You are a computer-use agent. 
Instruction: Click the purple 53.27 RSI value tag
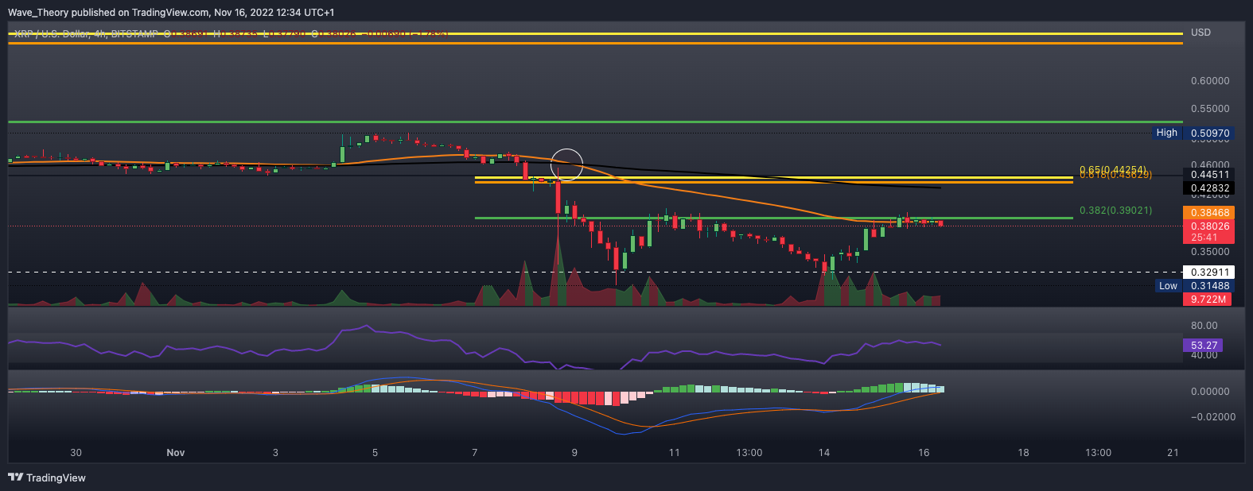(1203, 346)
